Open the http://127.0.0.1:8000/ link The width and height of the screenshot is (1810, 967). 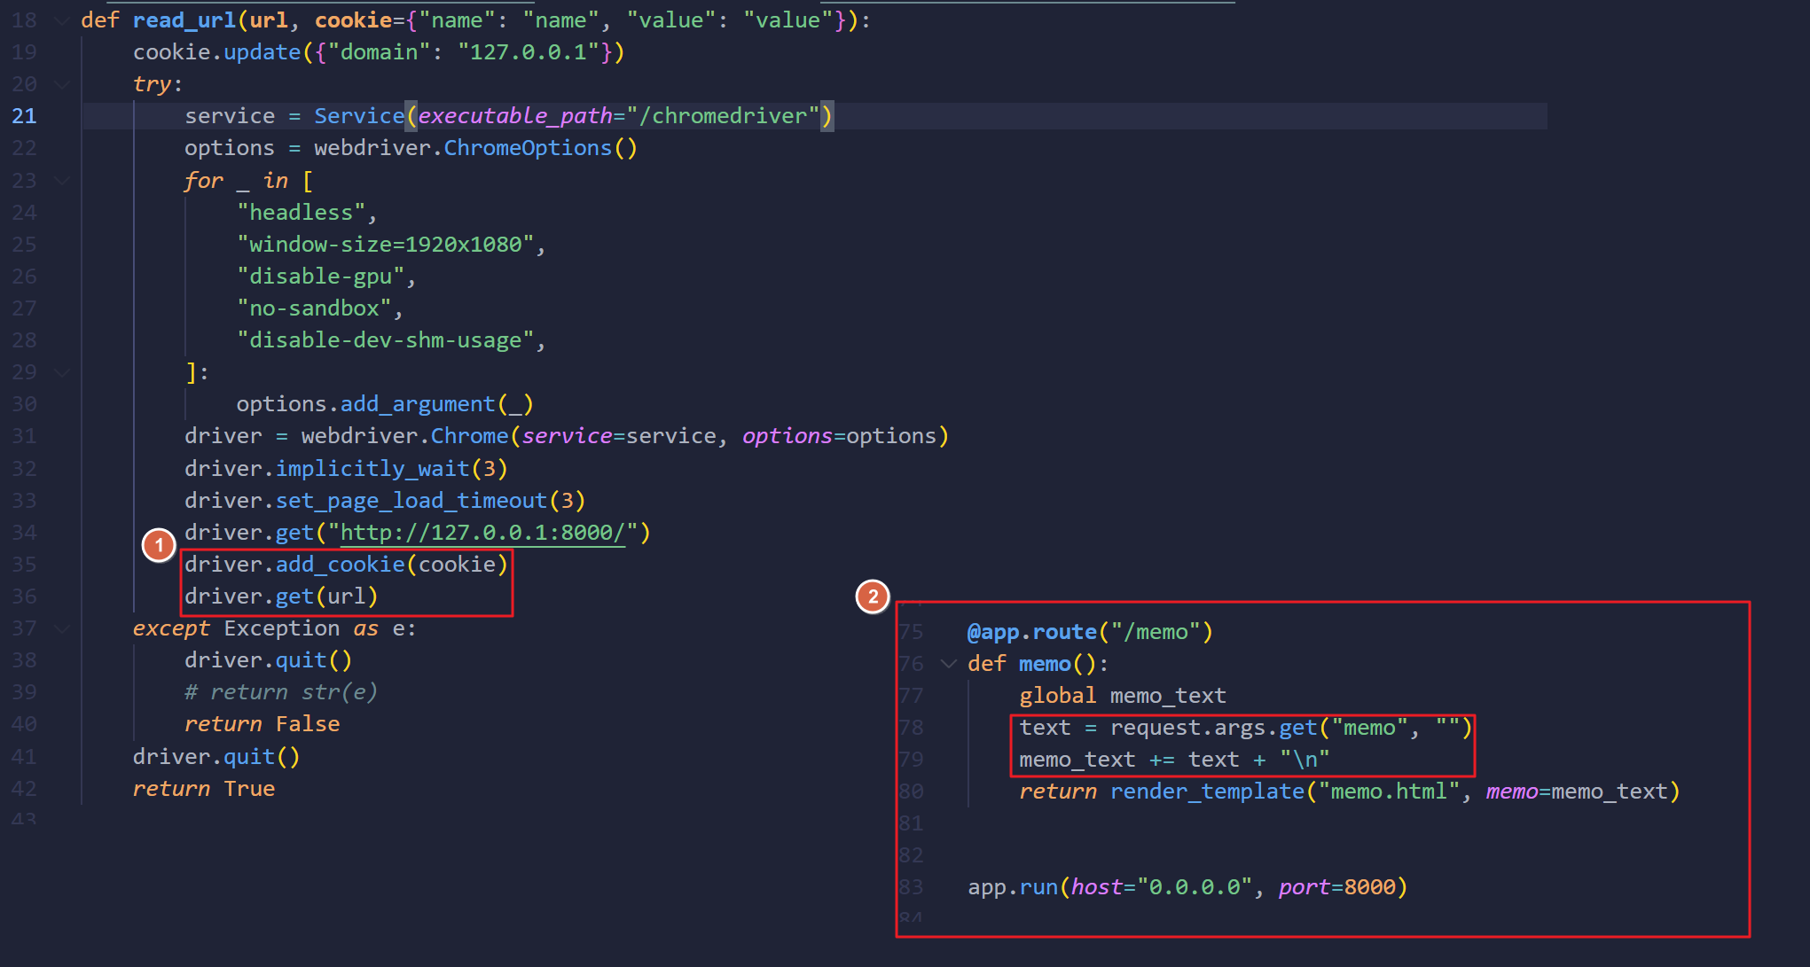(x=482, y=533)
